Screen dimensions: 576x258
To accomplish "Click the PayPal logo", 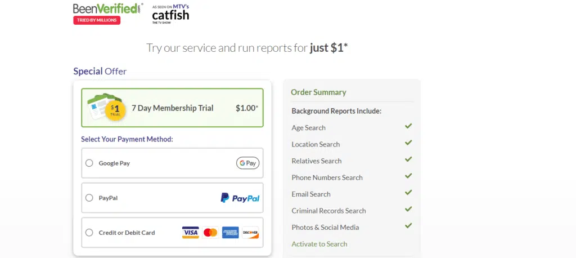I will 240,198.
